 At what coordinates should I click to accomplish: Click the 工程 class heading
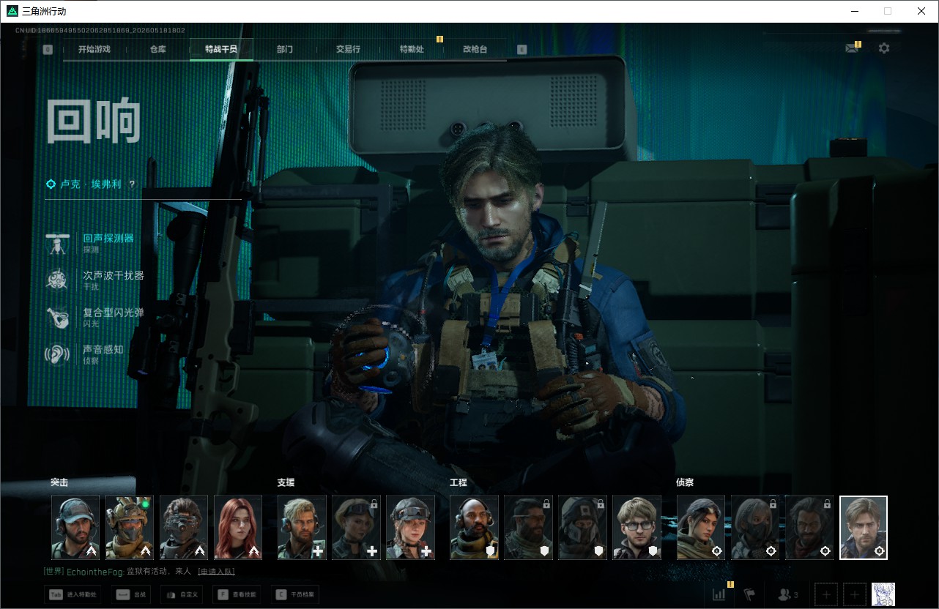coord(458,482)
